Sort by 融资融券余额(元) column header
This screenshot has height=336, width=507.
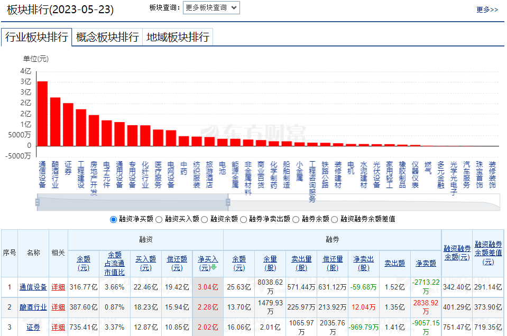(x=456, y=253)
